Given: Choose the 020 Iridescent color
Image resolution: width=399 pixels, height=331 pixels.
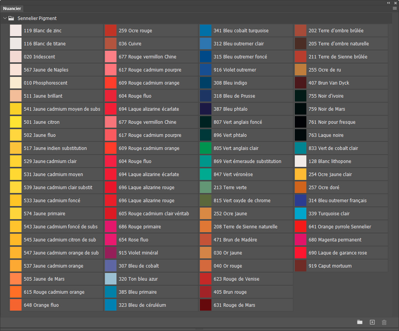Looking at the screenshot, I should coord(56,57).
